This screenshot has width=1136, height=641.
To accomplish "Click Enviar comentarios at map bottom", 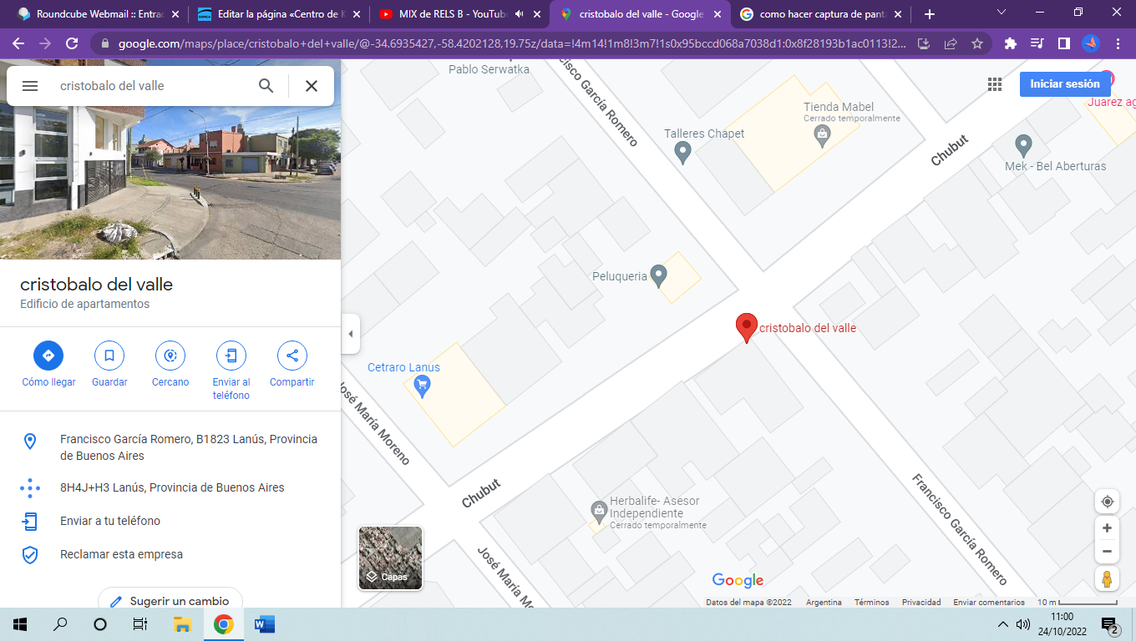I will click(989, 603).
